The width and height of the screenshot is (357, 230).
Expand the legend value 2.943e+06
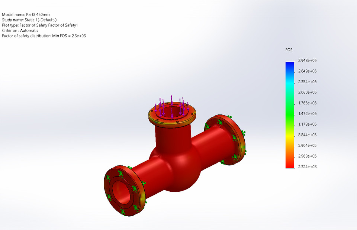pyautogui.click(x=308, y=60)
